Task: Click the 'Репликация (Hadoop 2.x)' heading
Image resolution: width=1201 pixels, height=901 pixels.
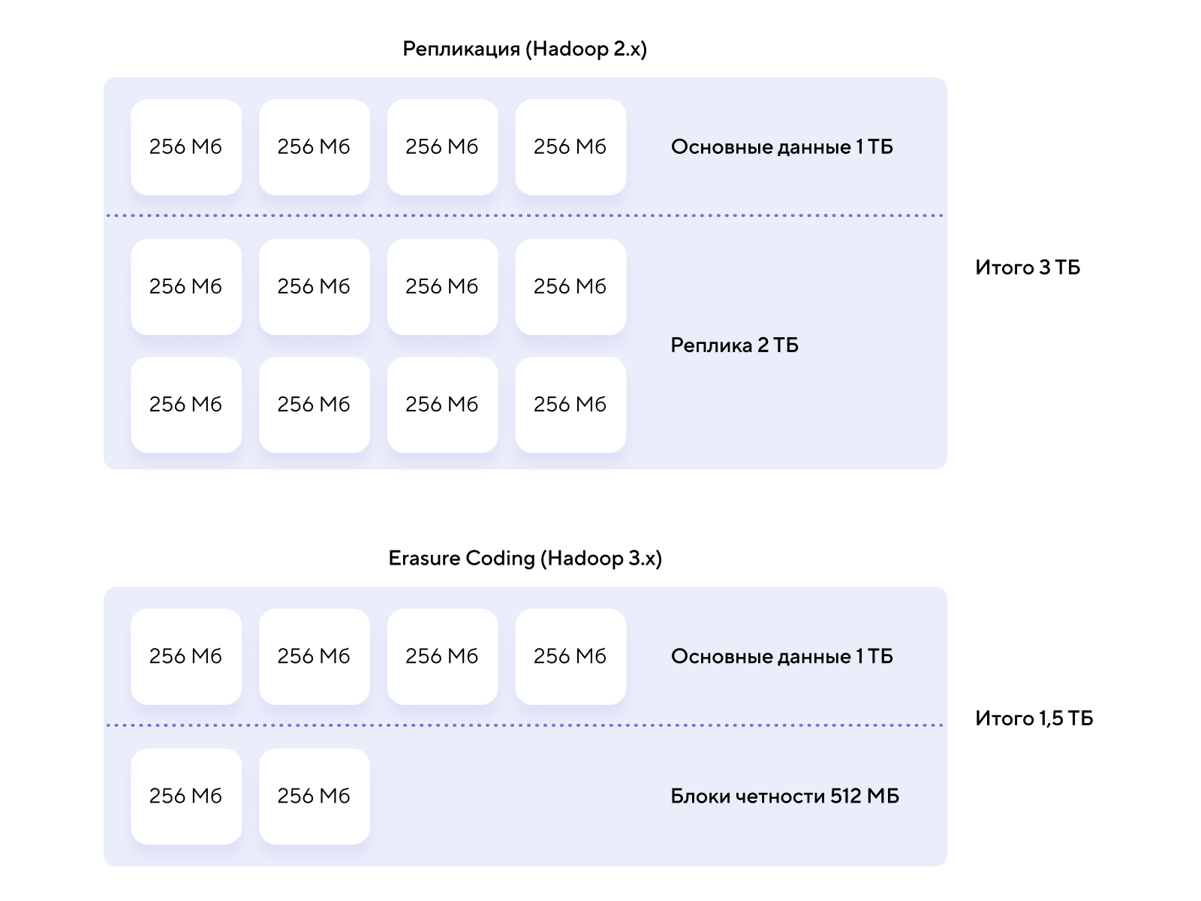Action: pyautogui.click(x=525, y=49)
